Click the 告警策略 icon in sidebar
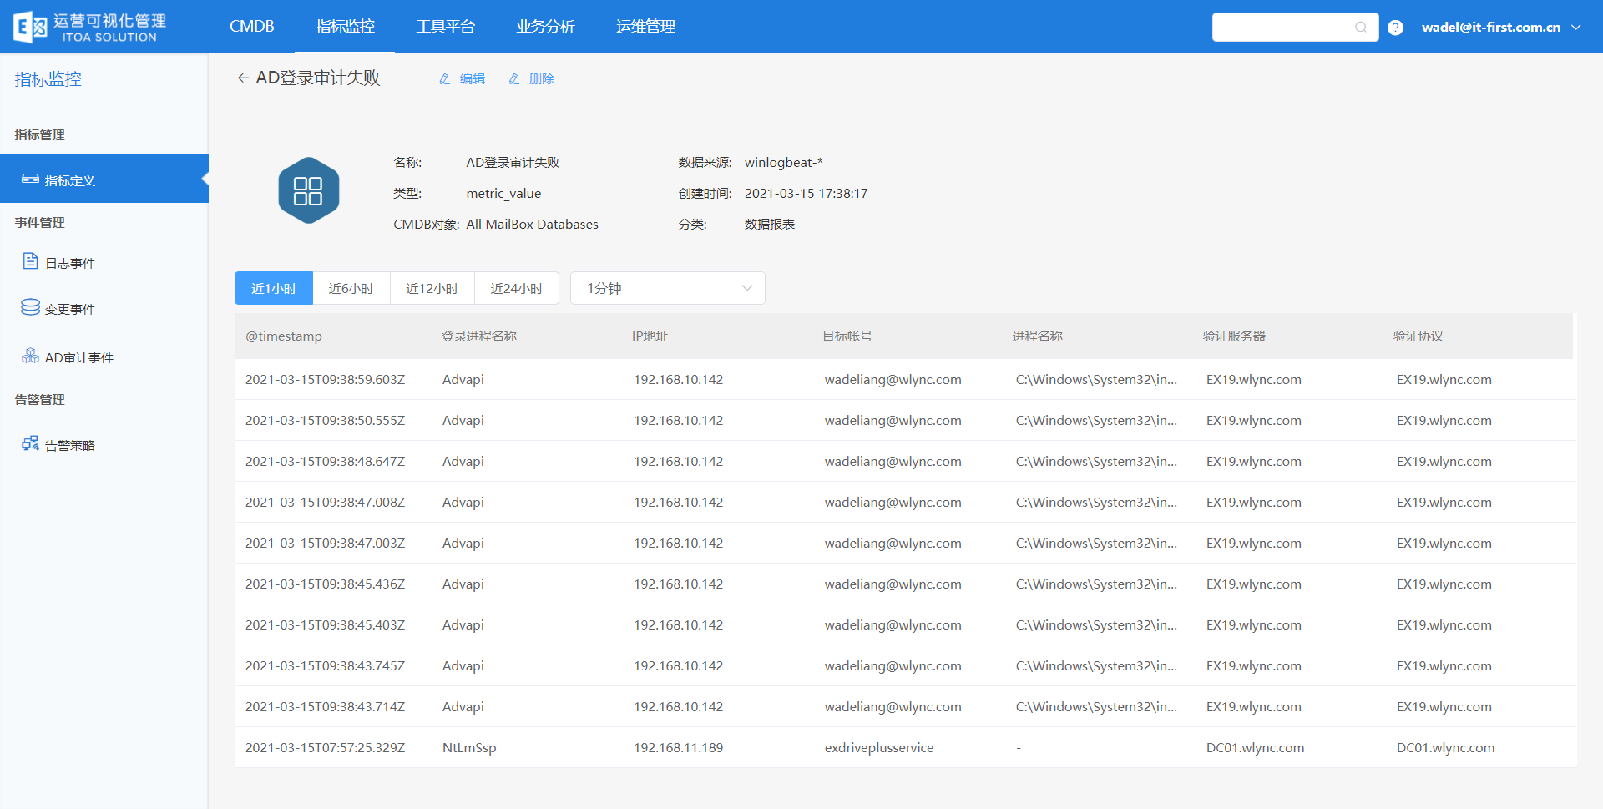The width and height of the screenshot is (1603, 809). (x=30, y=443)
